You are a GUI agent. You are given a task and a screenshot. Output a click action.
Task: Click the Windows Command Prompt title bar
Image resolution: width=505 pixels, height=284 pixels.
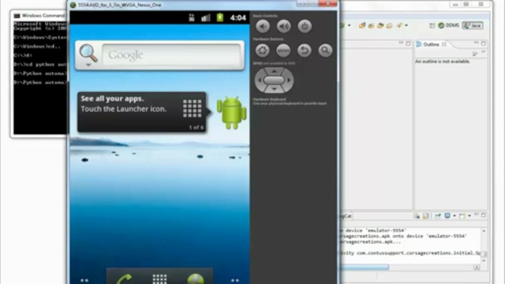[x=39, y=15]
